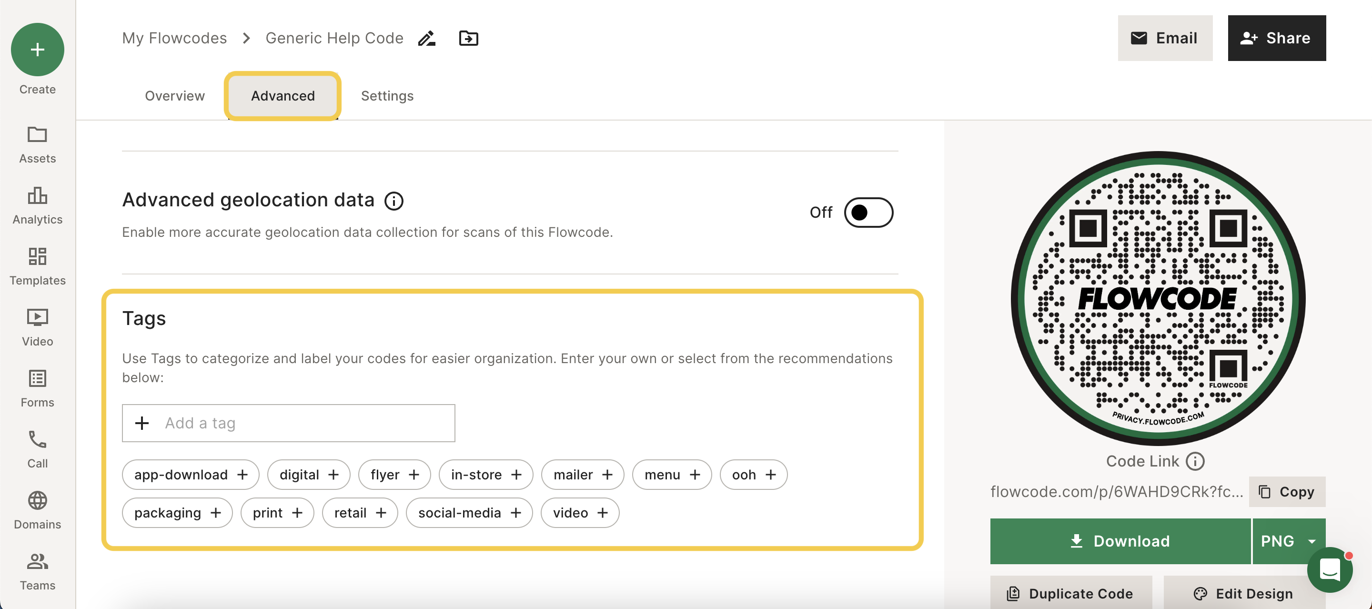
Task: Click the Code Link info icon
Action: (1195, 461)
